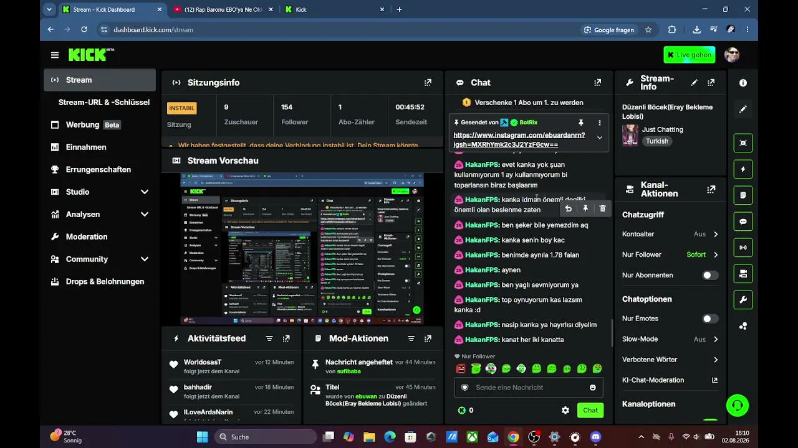The height and width of the screenshot is (448, 798).
Task: Show hidden system tray icons
Action: [641, 437]
